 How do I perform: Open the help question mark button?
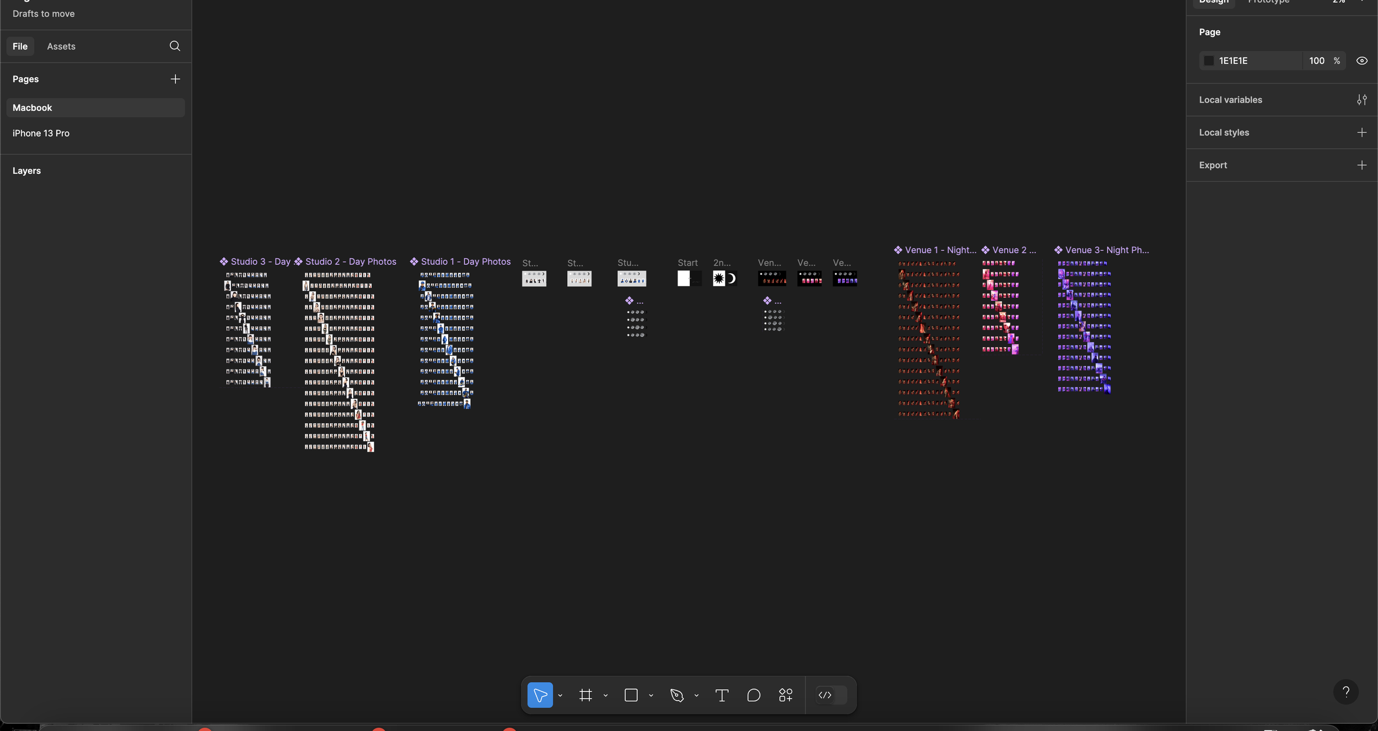click(1345, 692)
